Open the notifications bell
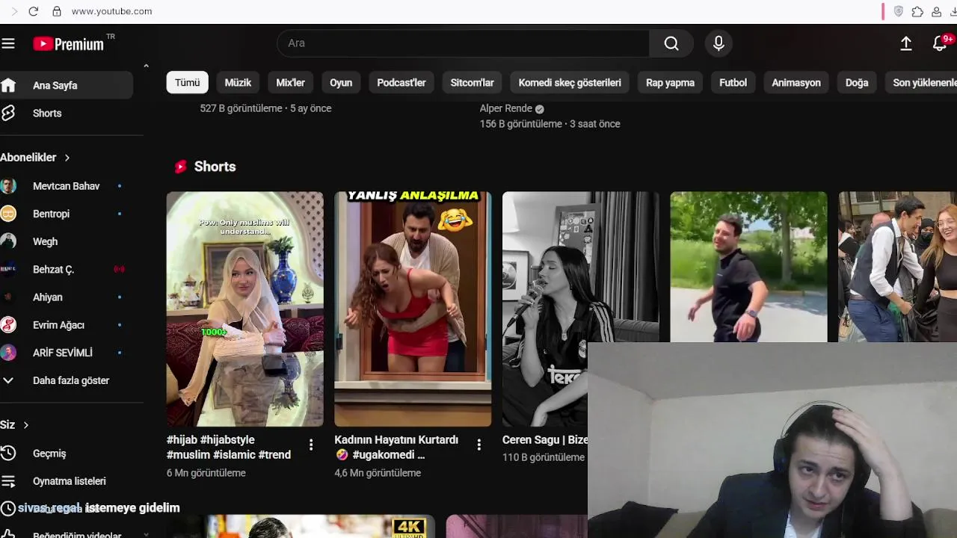957x538 pixels. click(x=940, y=43)
